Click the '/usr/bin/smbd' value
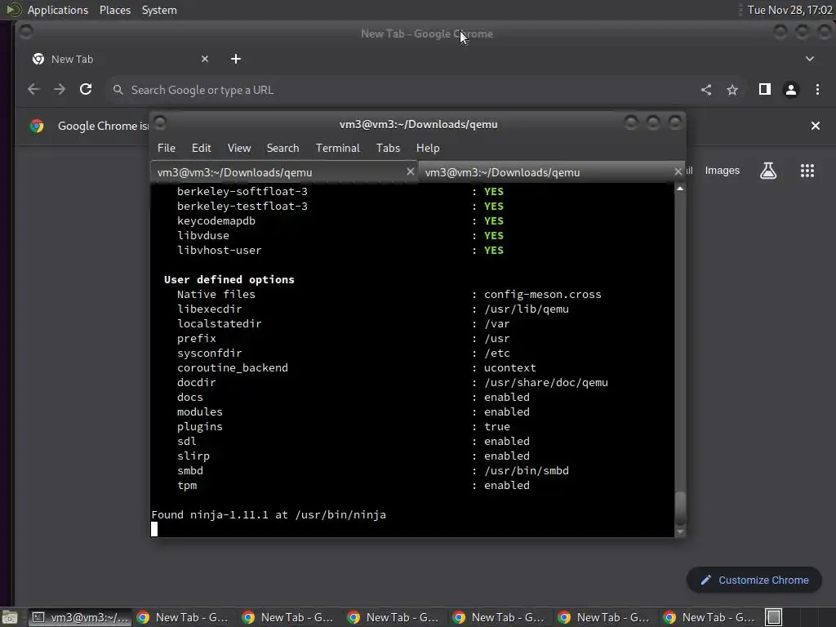This screenshot has width=836, height=627. (x=527, y=471)
